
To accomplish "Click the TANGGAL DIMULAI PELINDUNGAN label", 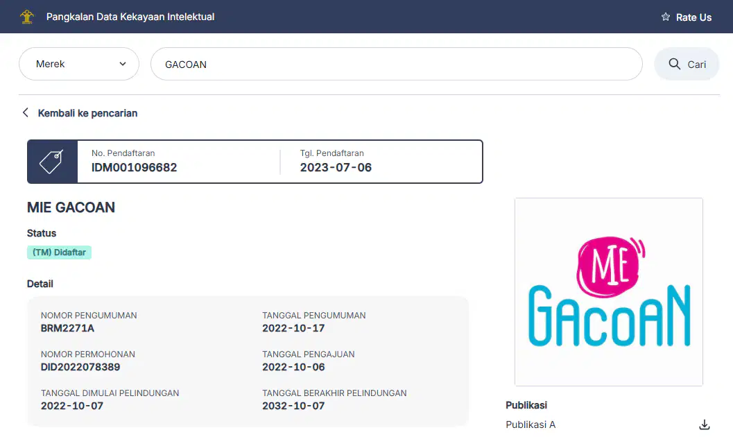I will click(110, 393).
